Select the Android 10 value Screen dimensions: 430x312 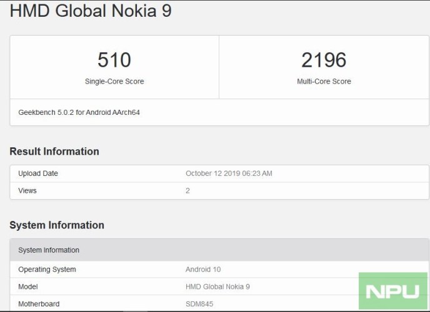tap(203, 270)
